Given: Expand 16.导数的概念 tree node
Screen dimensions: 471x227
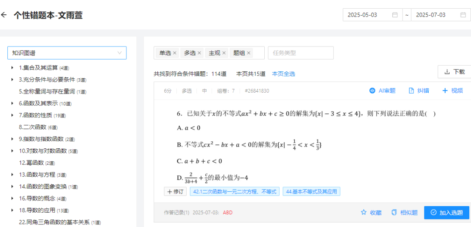Looking at the screenshot, I should point(12,198).
